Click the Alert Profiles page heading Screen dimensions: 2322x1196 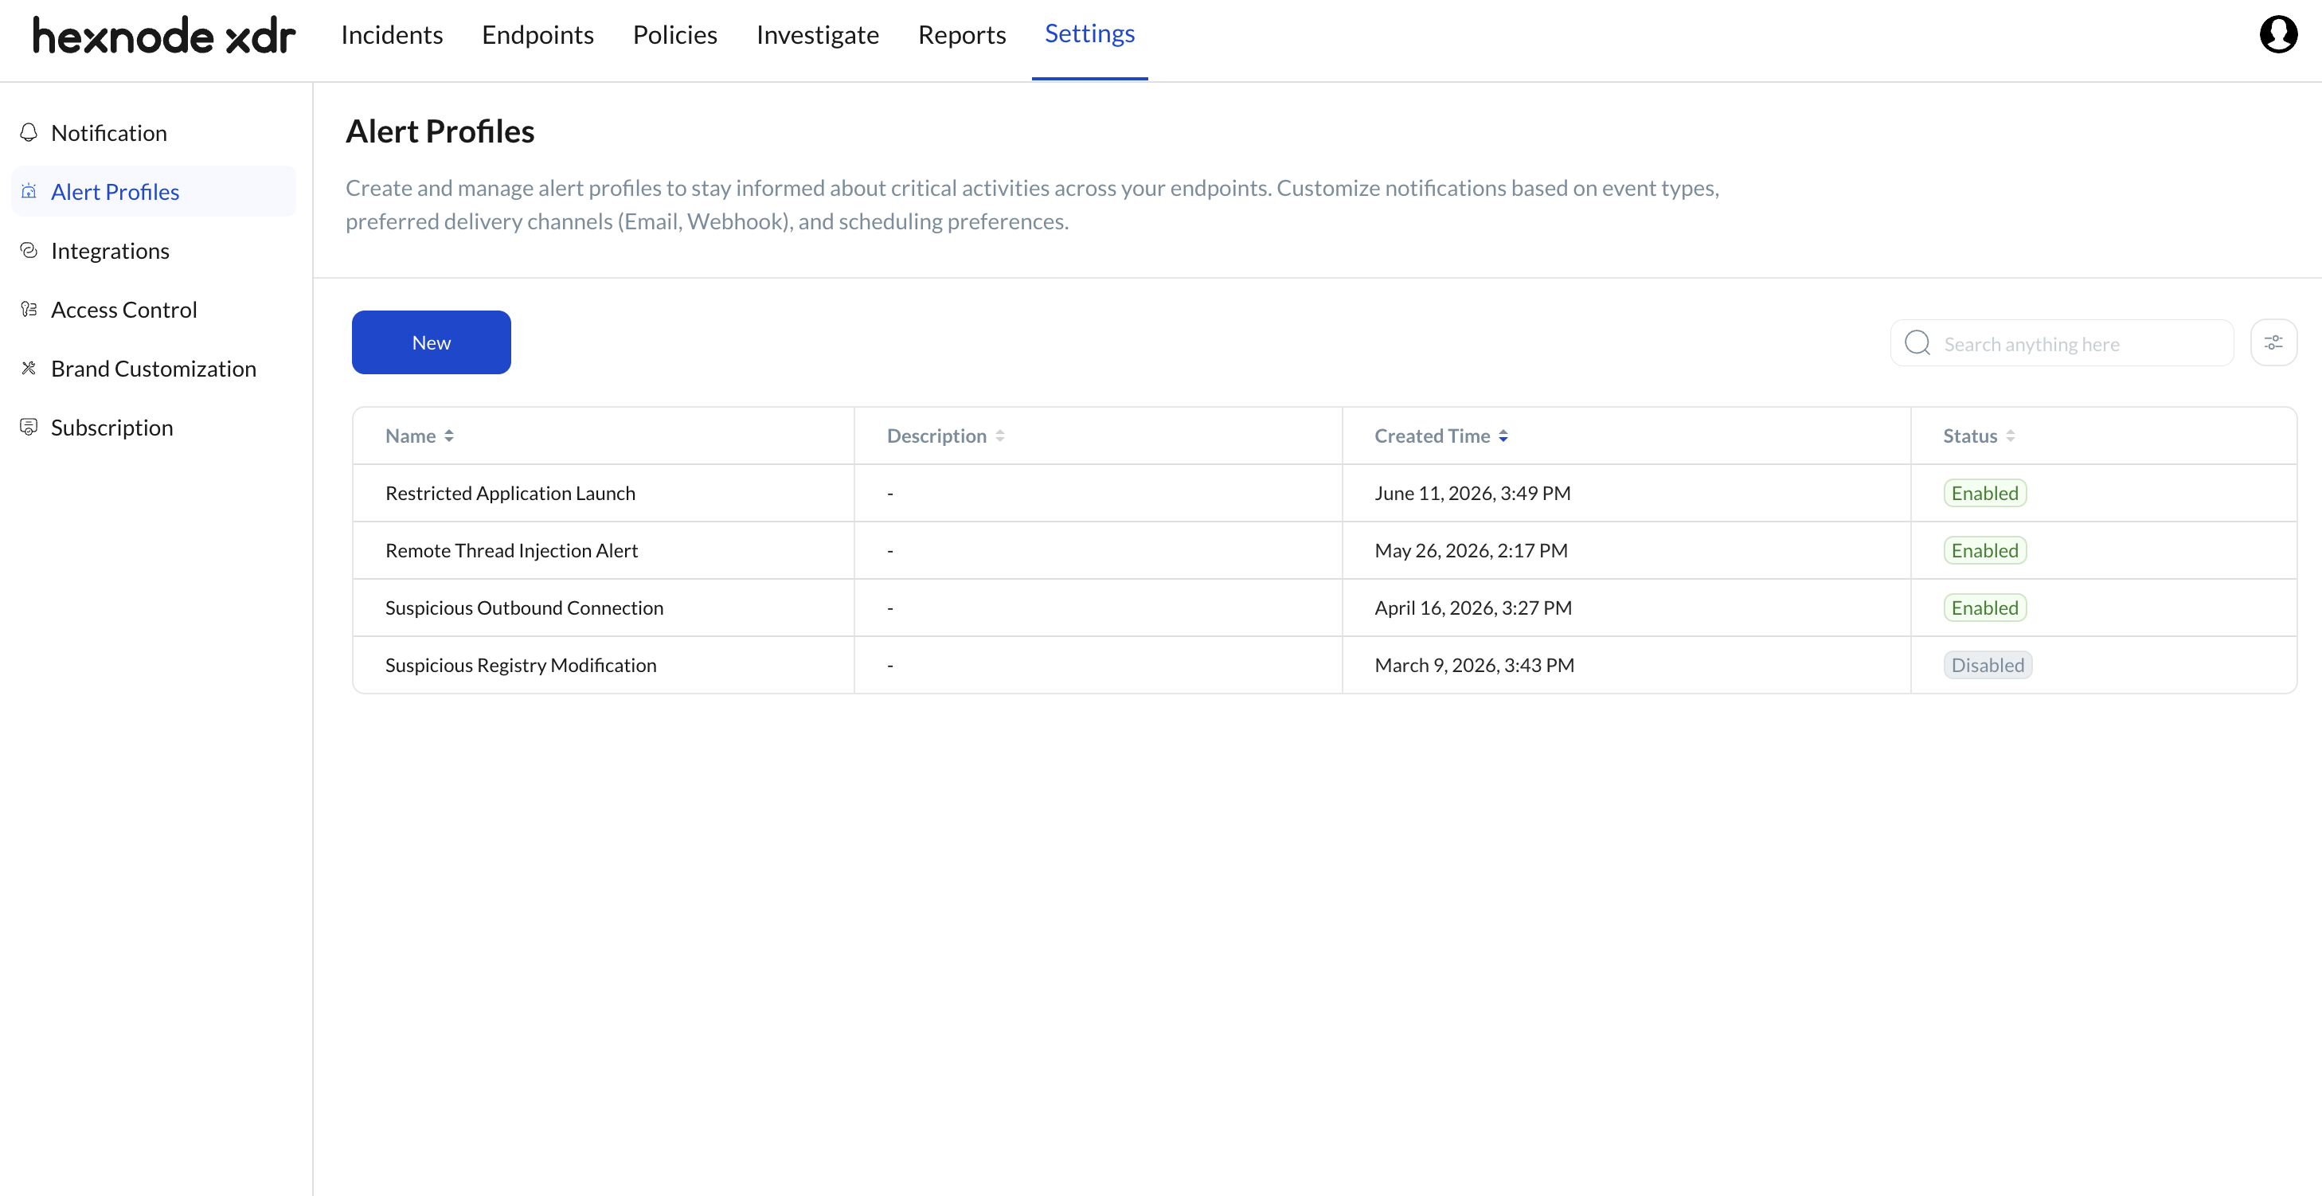coord(440,131)
